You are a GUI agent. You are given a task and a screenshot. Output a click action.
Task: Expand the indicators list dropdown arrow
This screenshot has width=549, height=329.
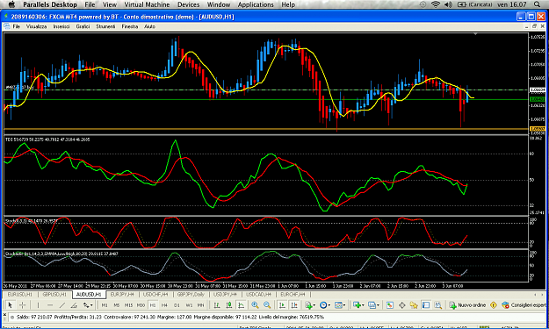tap(314, 305)
